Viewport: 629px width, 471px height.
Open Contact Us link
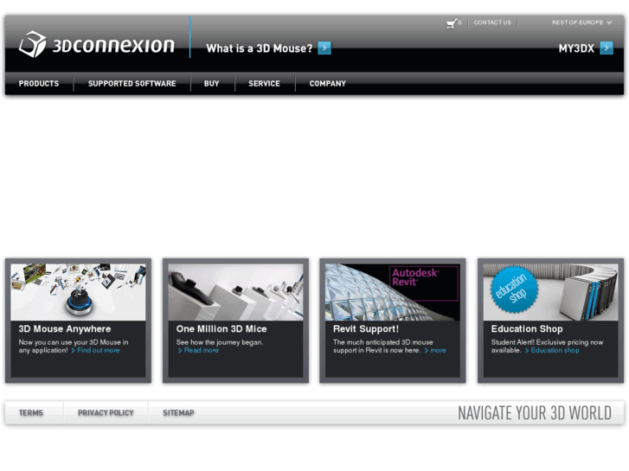(492, 22)
